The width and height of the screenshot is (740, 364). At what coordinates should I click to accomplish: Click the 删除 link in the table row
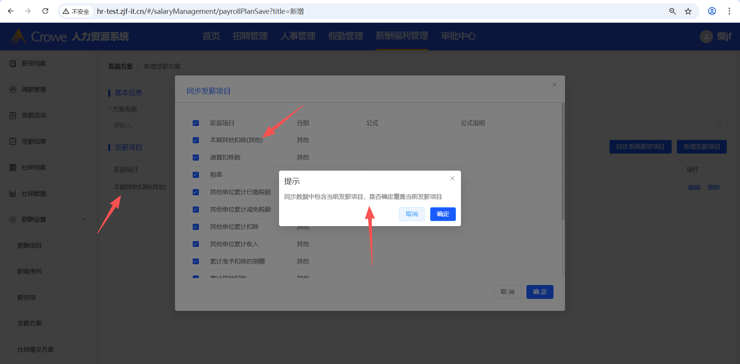pos(714,187)
